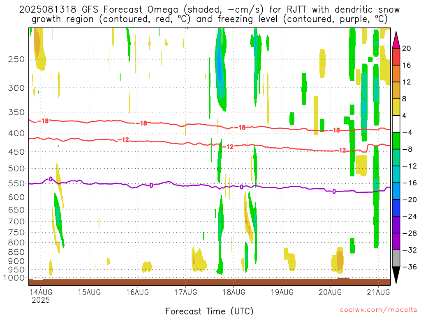Click the colorbar value label -36
The width and height of the screenshot is (421, 315).
pyautogui.click(x=410, y=267)
